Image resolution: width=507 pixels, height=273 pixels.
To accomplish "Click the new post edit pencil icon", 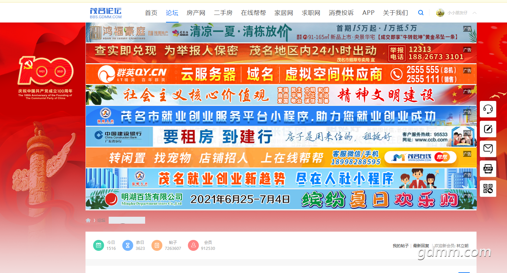I will [x=488, y=129].
